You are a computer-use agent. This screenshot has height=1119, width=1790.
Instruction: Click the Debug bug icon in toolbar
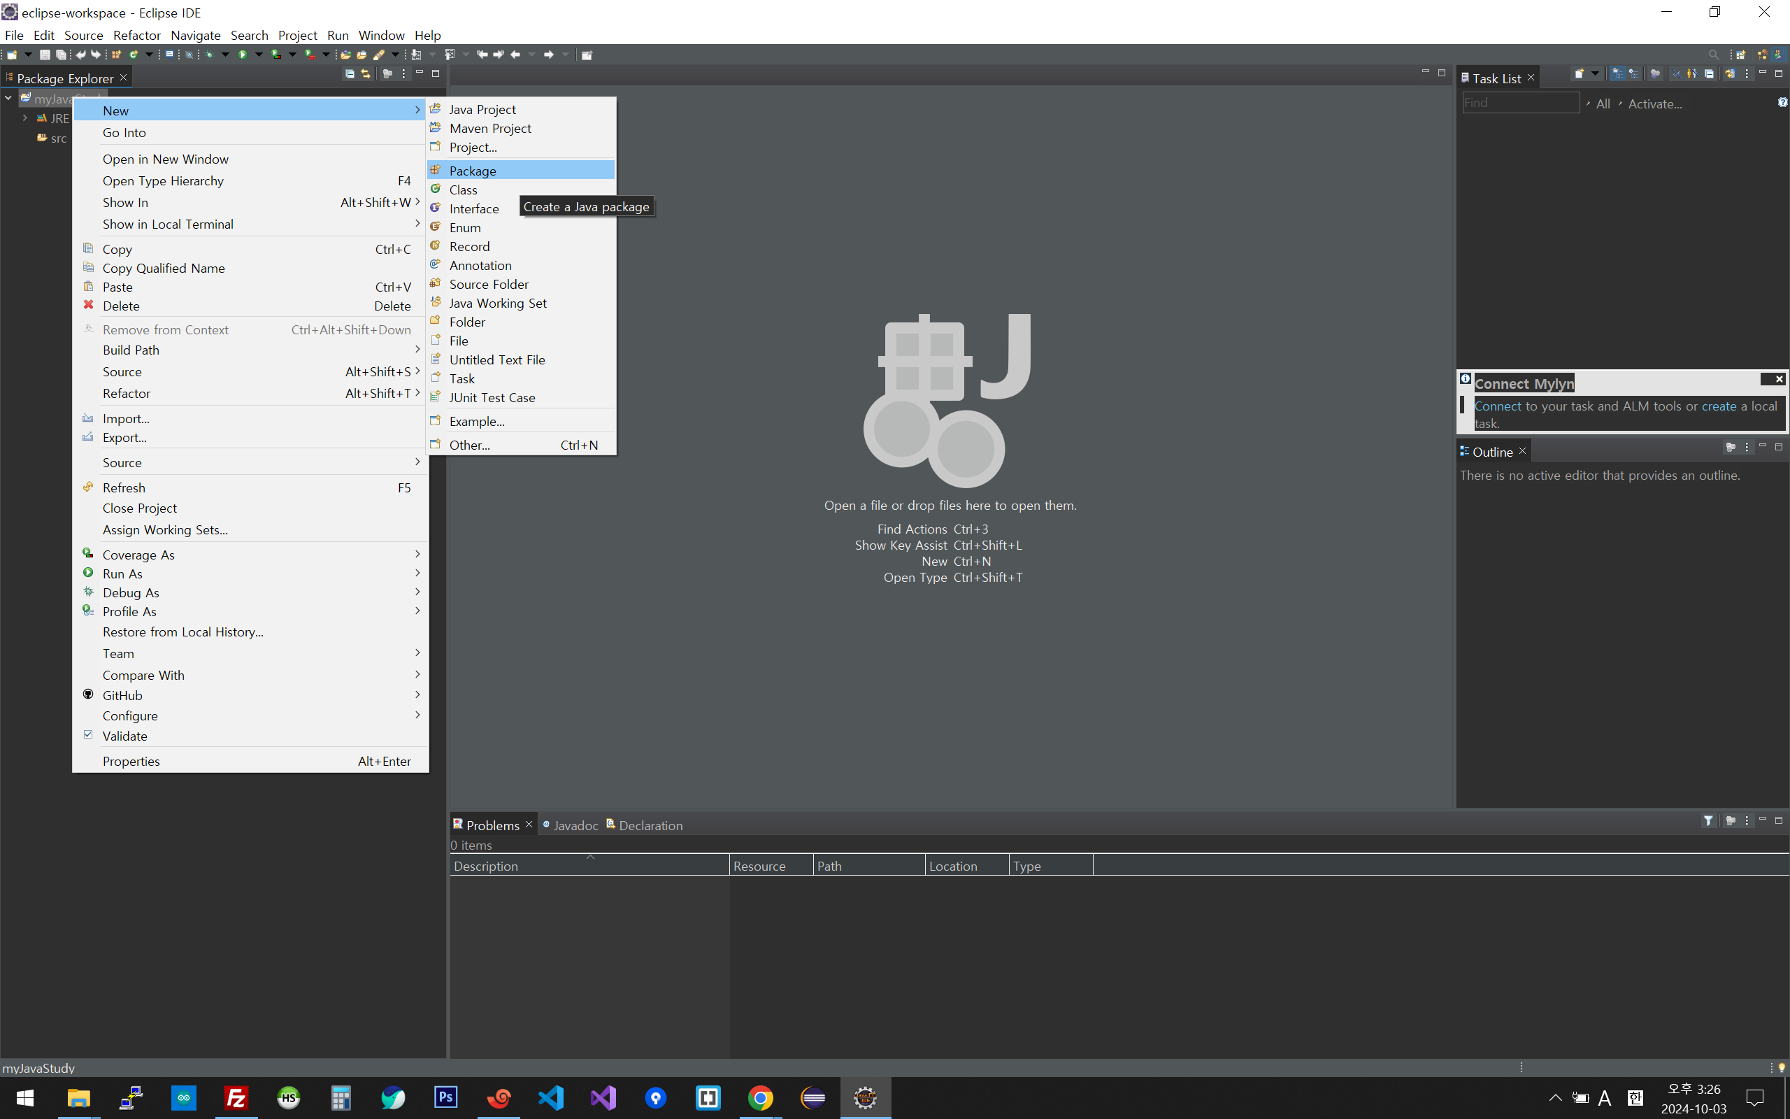(x=210, y=55)
